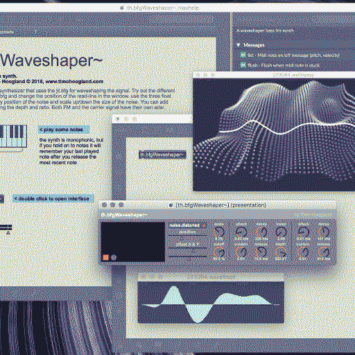Play a note on the piano keyboard

point(13,137)
